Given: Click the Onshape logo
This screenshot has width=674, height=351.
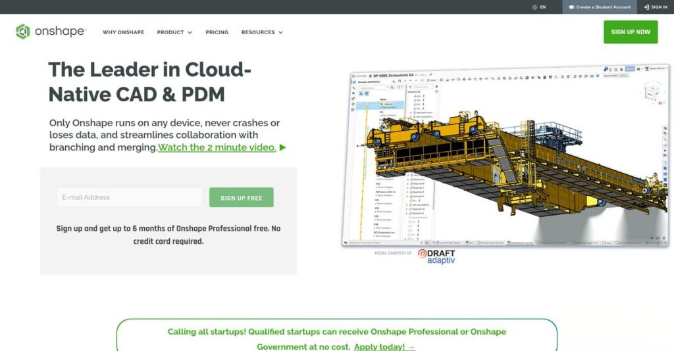Looking at the screenshot, I should 51,32.
